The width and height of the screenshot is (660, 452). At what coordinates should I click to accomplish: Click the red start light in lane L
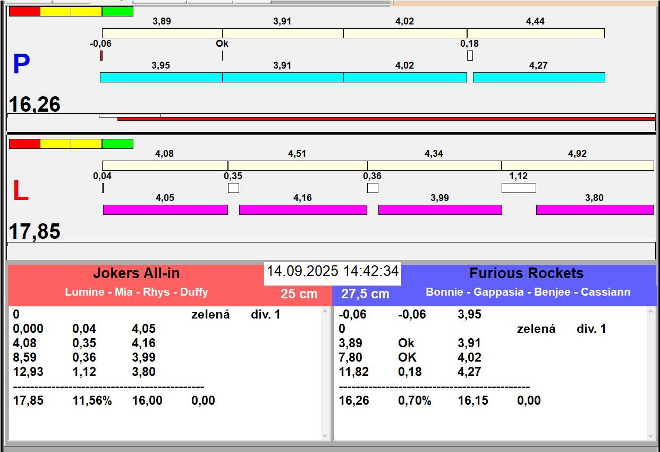pos(24,144)
